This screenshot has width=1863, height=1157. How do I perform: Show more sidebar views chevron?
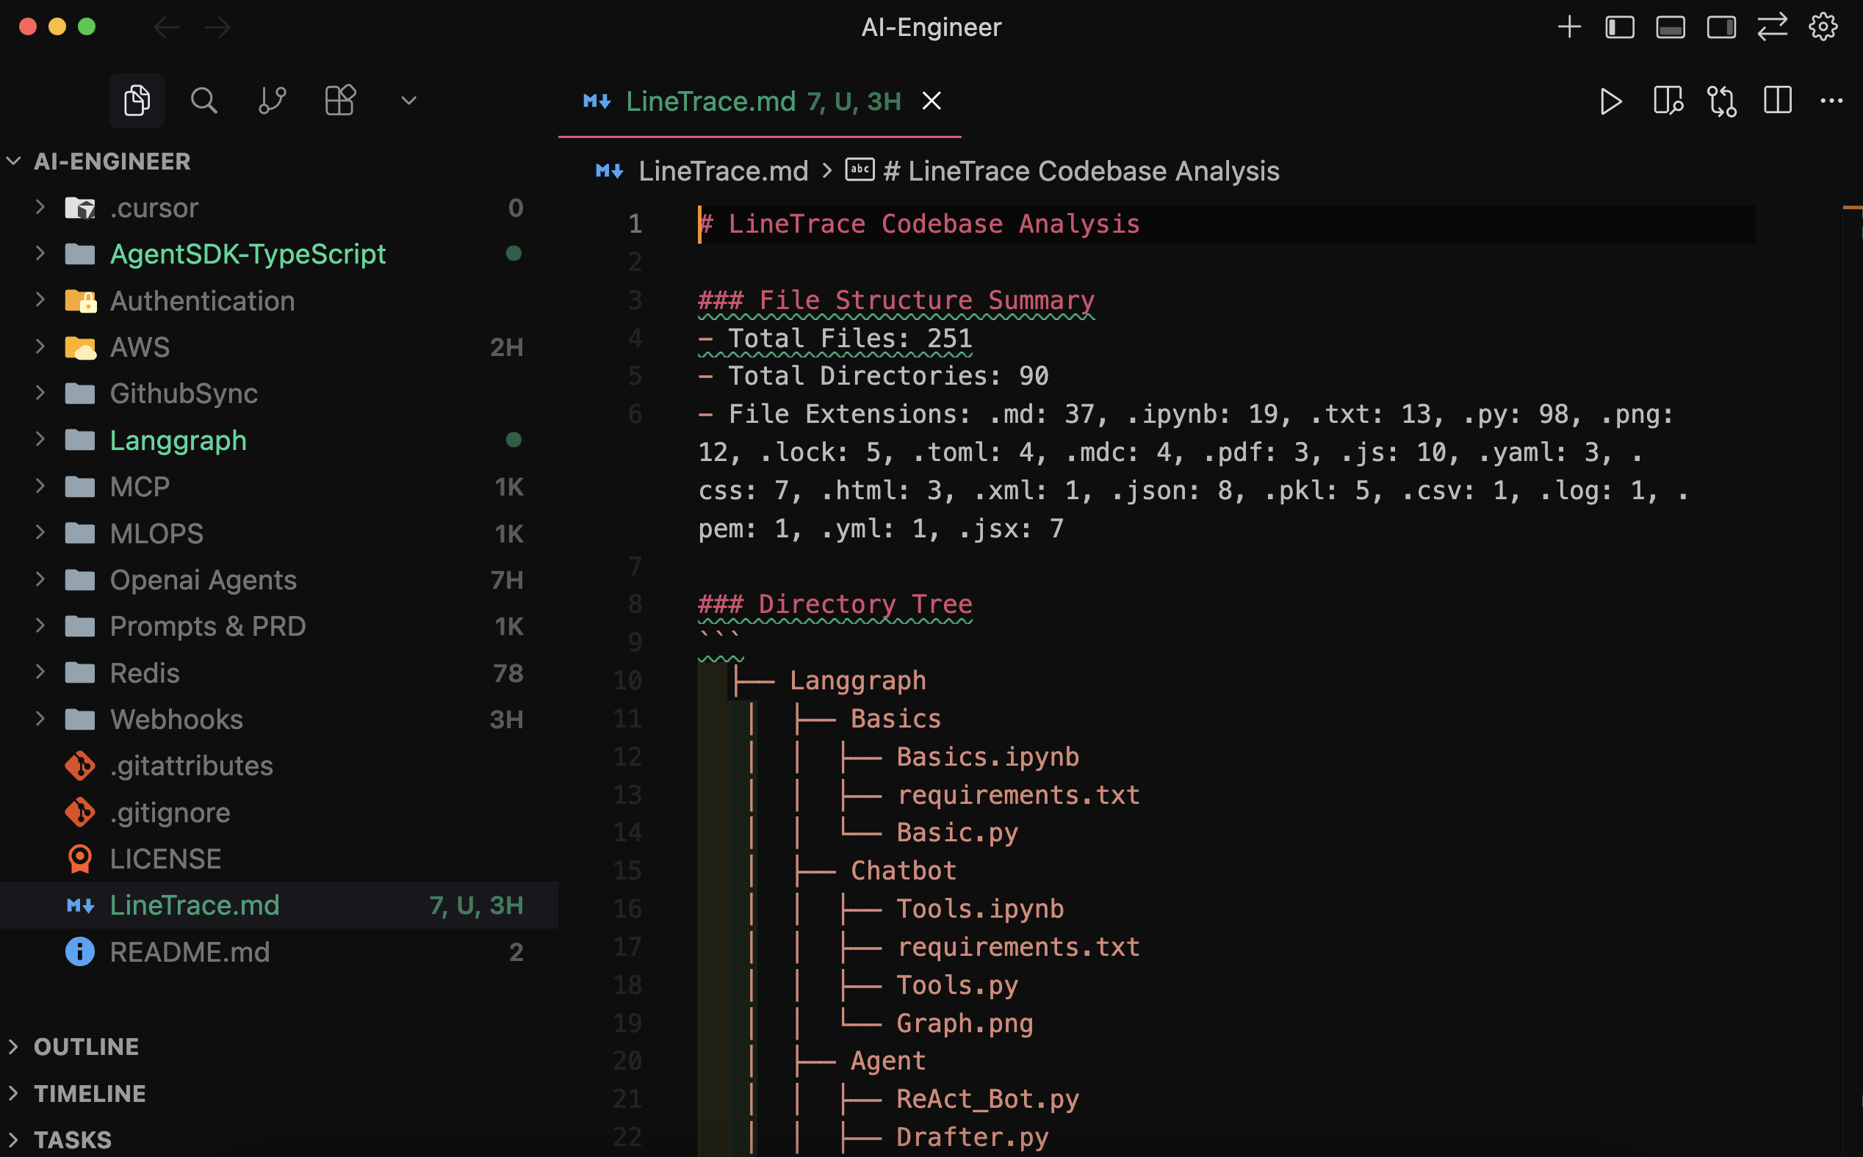click(x=409, y=101)
